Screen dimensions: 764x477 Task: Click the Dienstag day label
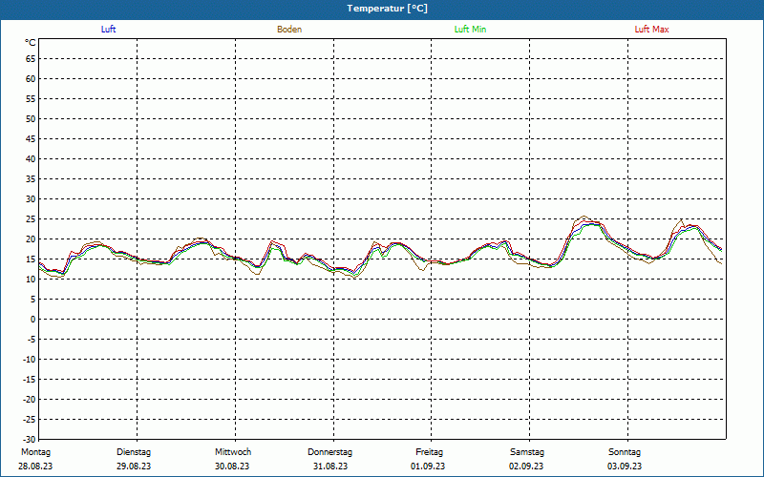point(134,452)
